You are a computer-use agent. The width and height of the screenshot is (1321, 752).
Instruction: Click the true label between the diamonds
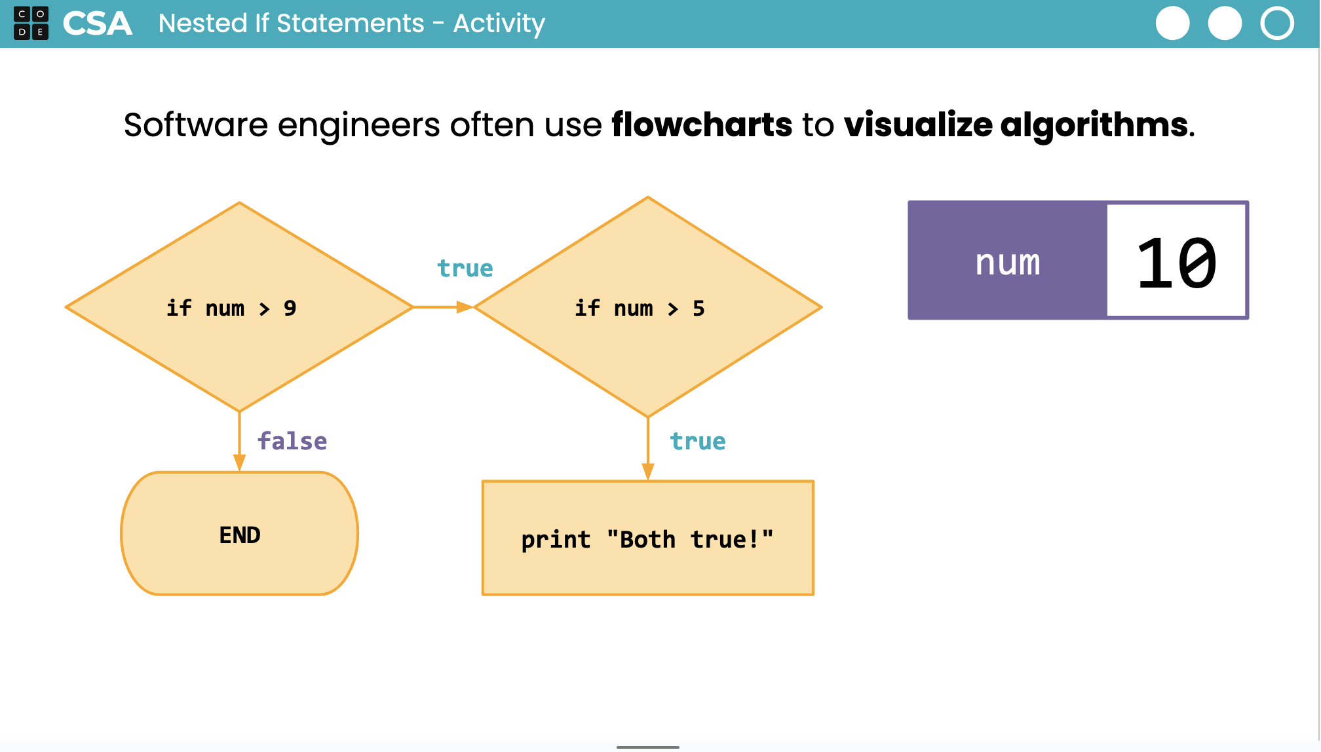click(x=465, y=269)
